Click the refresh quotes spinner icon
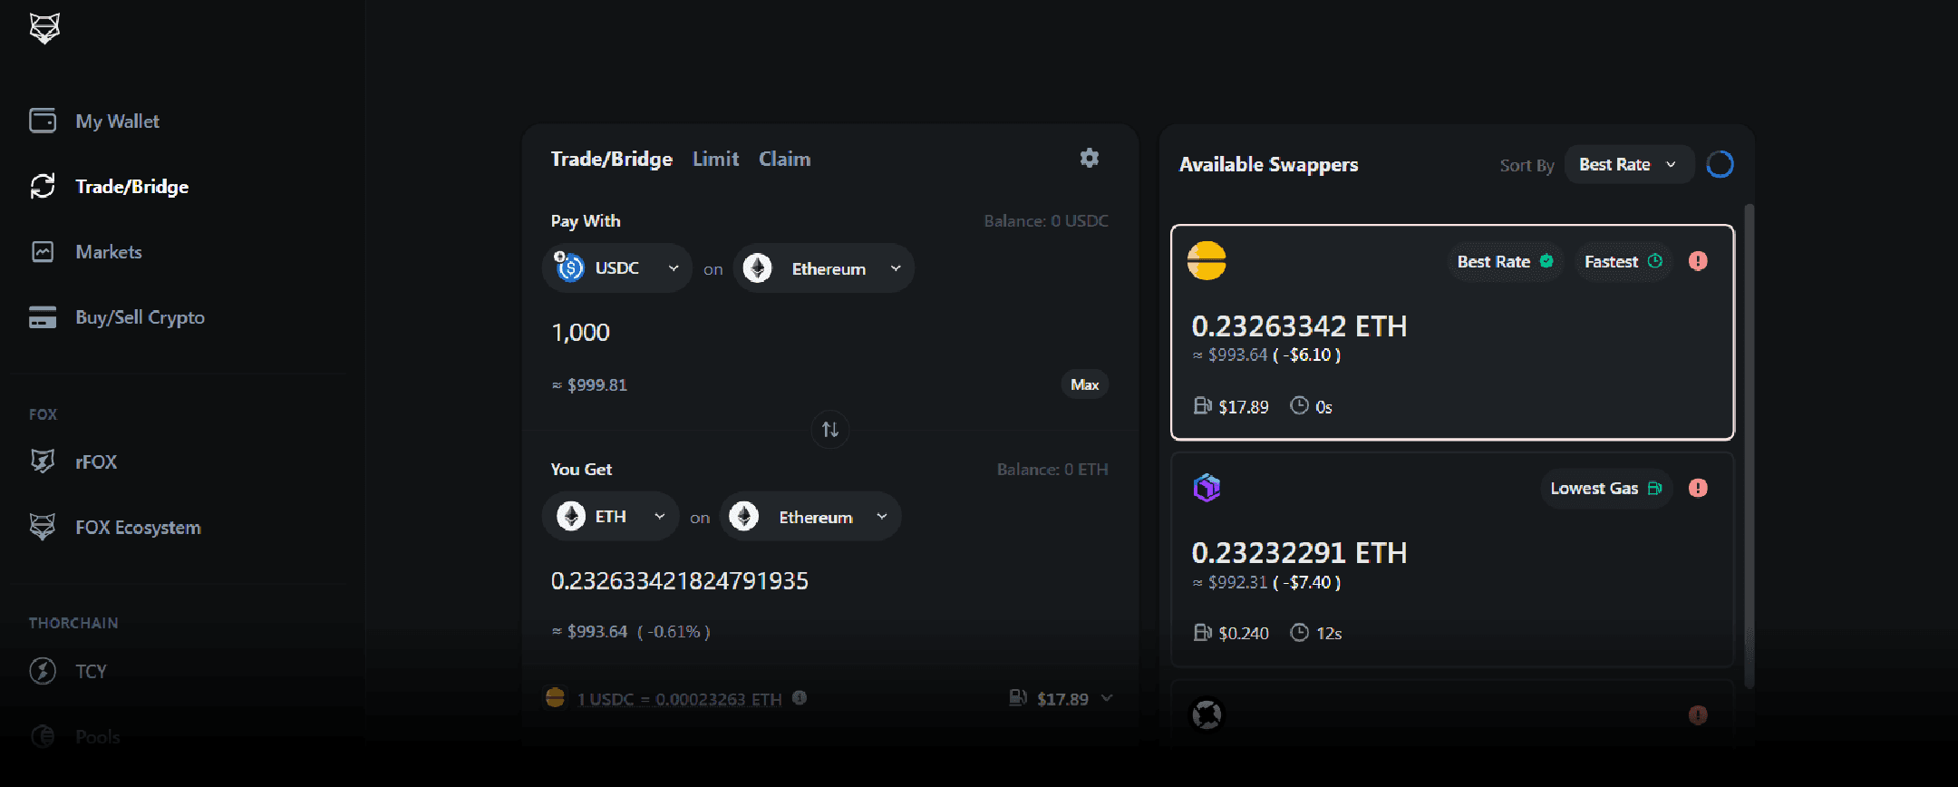Image resolution: width=1958 pixels, height=787 pixels. click(x=1720, y=164)
